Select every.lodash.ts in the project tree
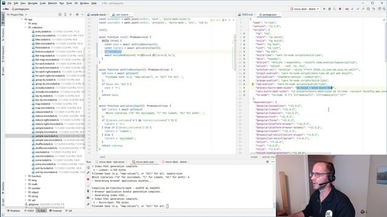The width and height of the screenshot is (387, 217). (43, 31)
